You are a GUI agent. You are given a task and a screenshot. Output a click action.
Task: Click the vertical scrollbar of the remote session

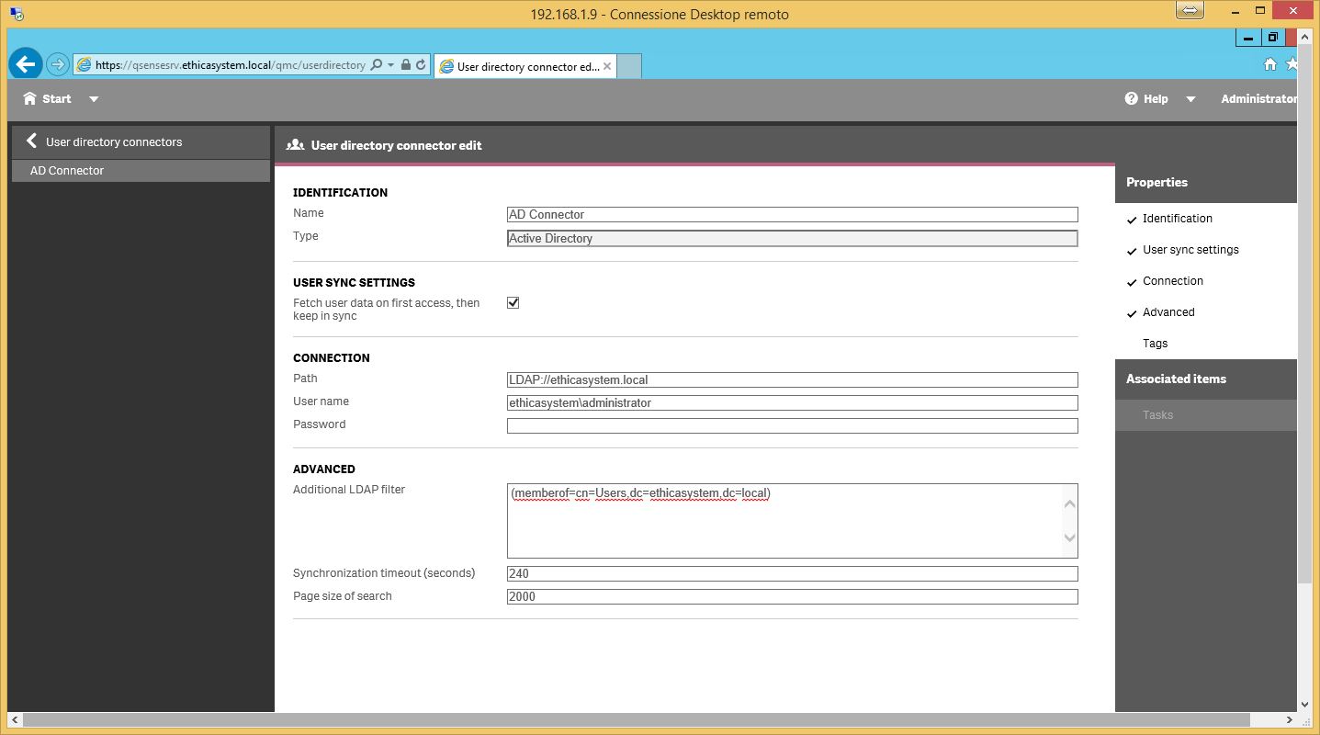pos(1305,312)
